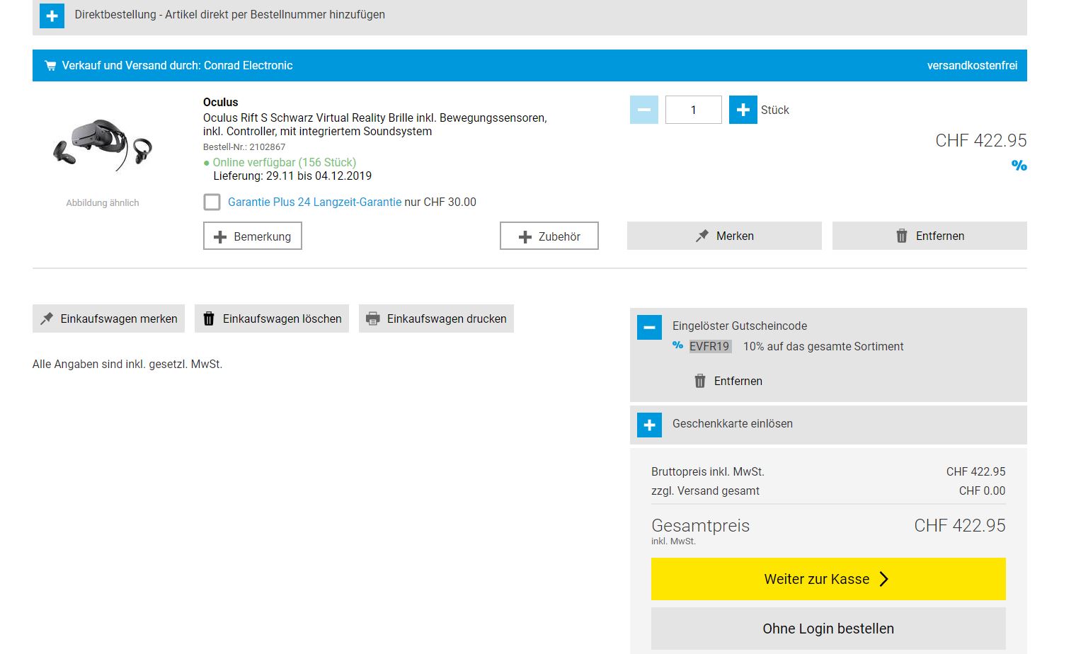The height and width of the screenshot is (654, 1076).
Task: Click trash icon to remove voucher EVFR19
Action: 699,381
